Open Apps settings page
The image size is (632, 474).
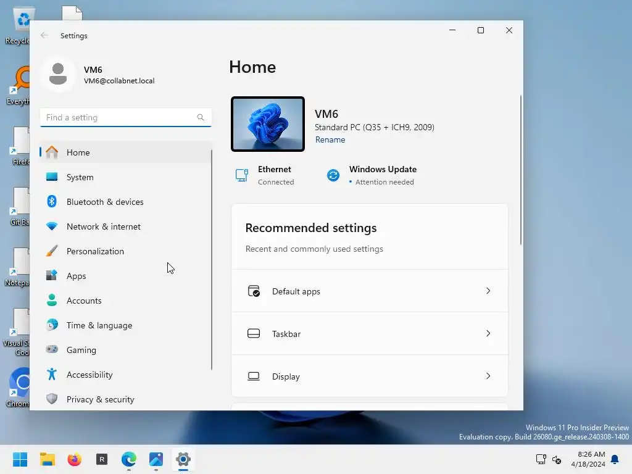pos(126,276)
